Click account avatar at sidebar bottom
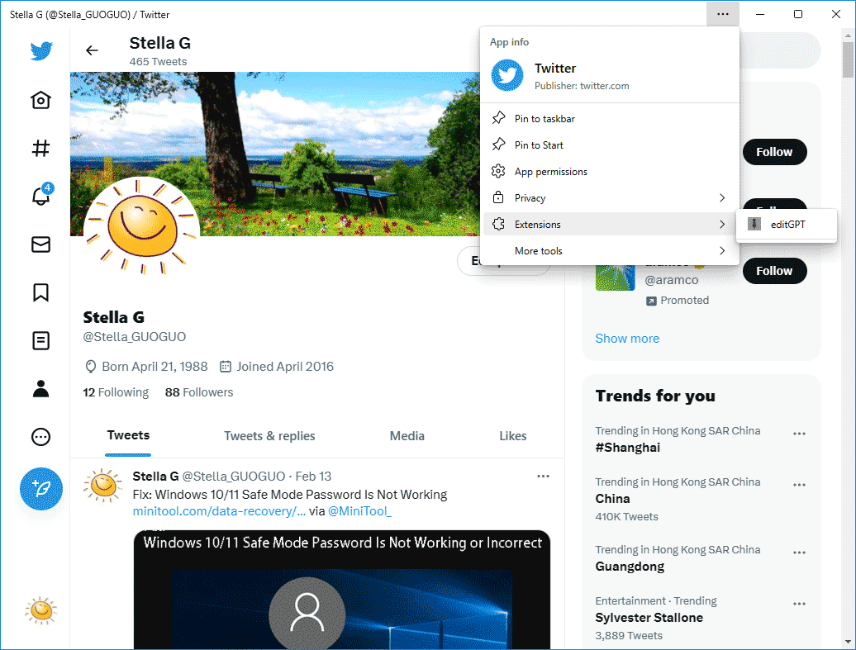 tap(41, 610)
